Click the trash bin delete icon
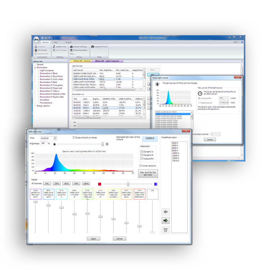Image resolution: width=273 pixels, height=273 pixels. tap(165, 230)
